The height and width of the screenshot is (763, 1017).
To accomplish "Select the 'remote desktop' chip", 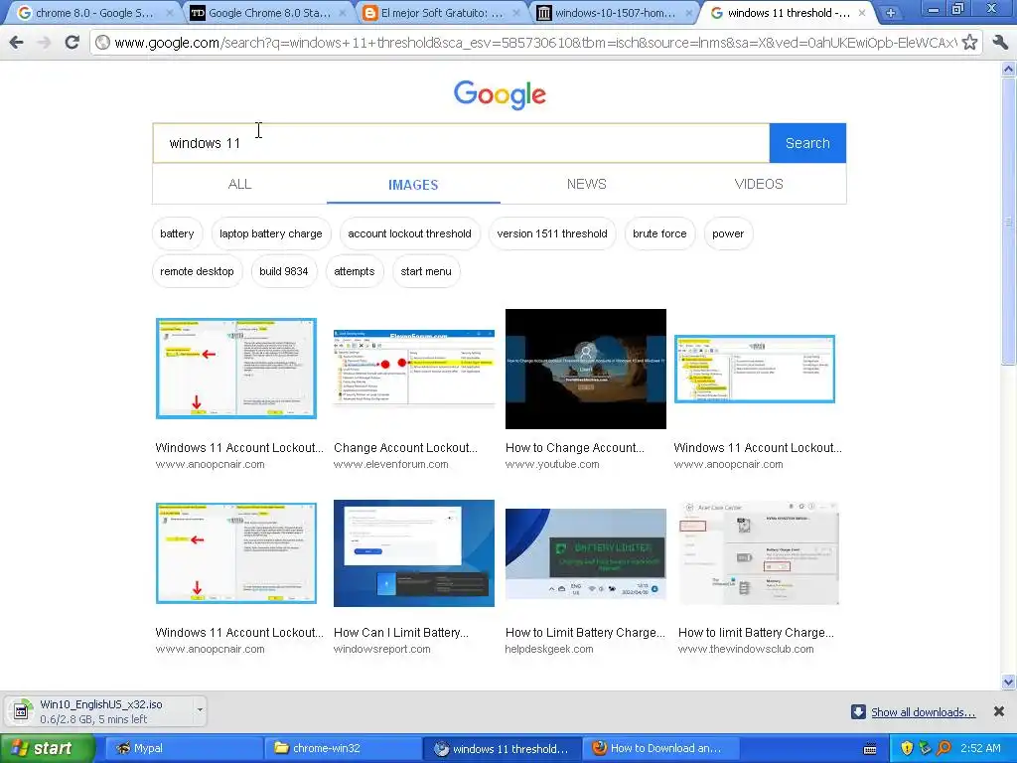I will 198,271.
